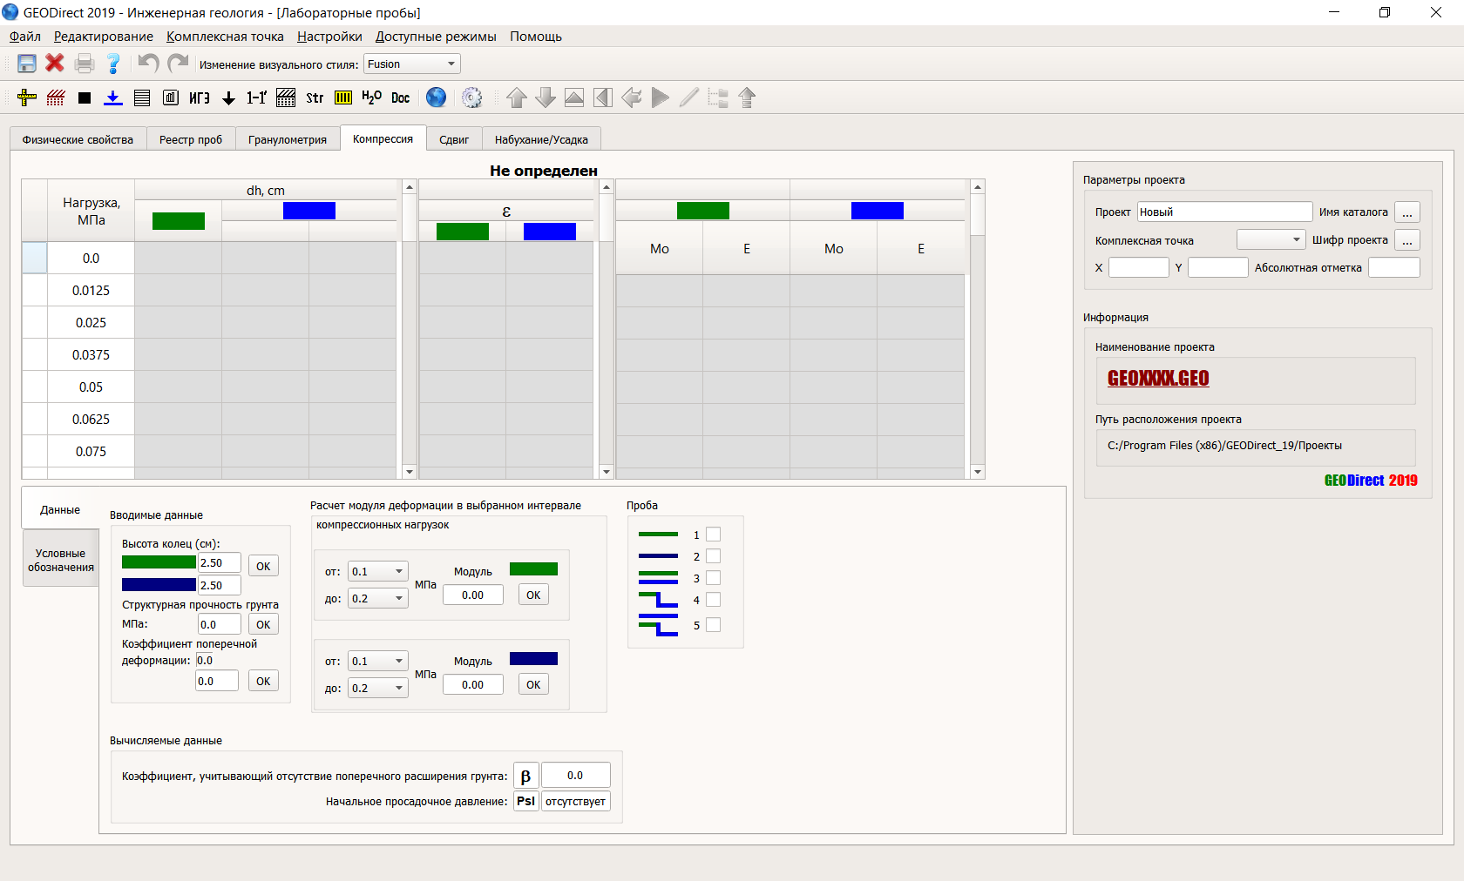Click the black square toolbar icon
This screenshot has height=881, width=1464.
tap(85, 98)
